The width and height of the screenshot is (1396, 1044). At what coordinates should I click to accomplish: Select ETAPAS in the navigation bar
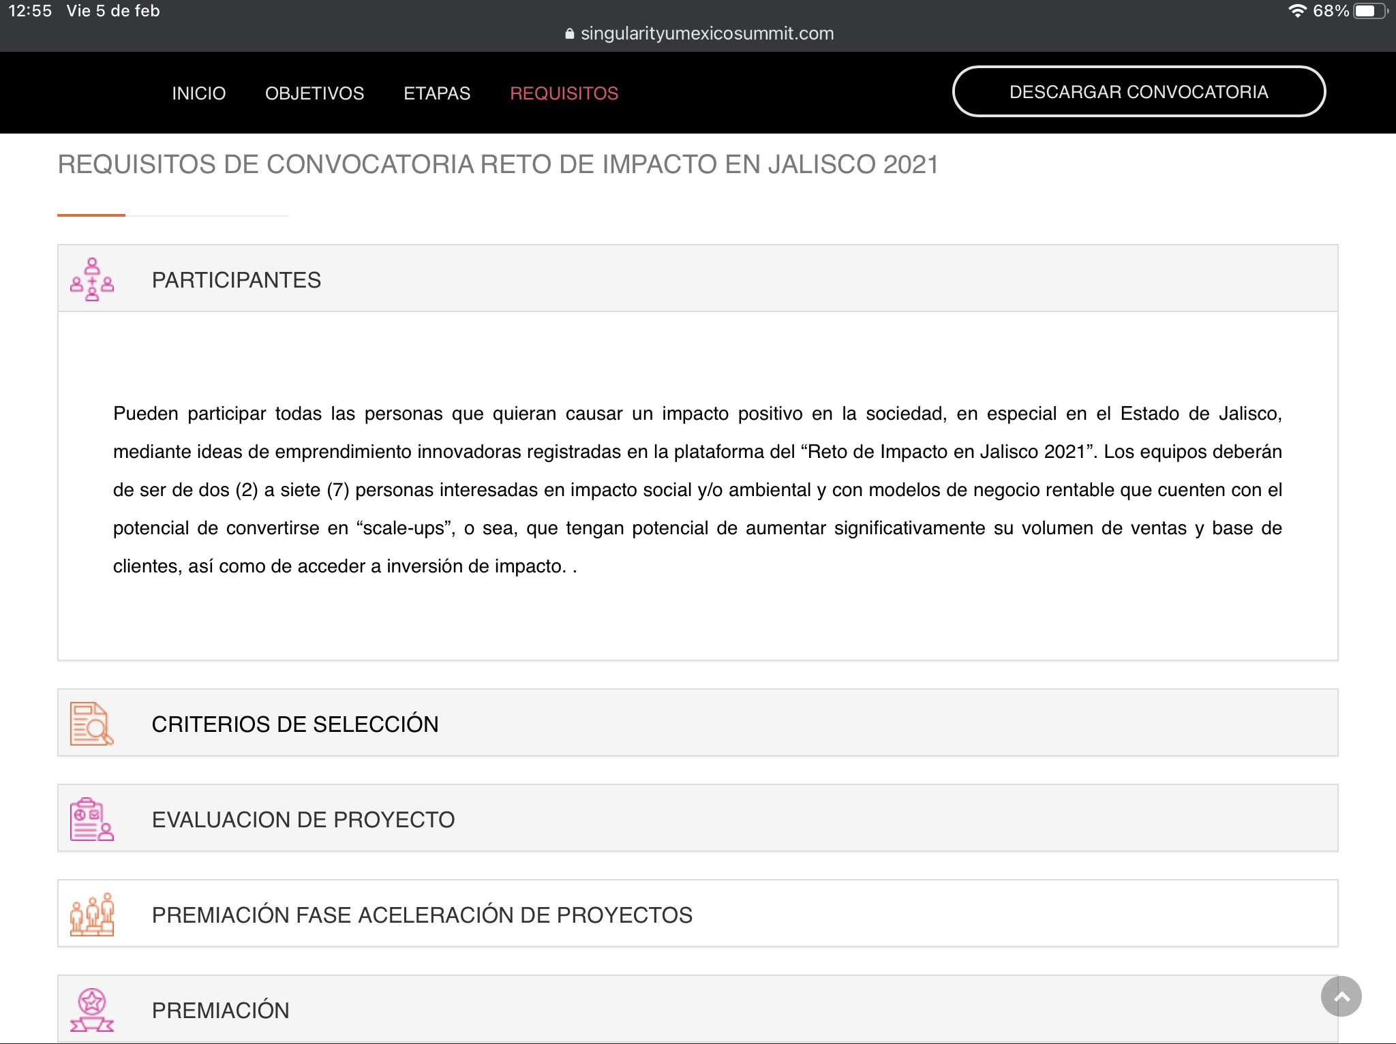[x=437, y=93]
